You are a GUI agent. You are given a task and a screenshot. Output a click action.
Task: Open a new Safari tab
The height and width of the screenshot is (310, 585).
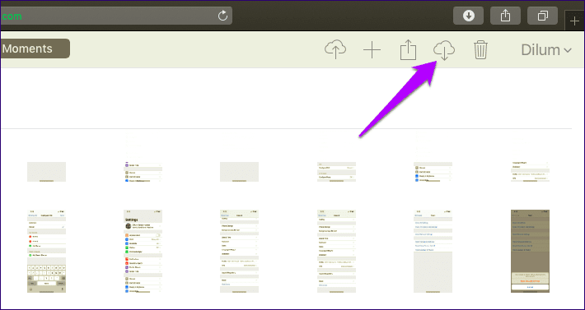tap(574, 21)
